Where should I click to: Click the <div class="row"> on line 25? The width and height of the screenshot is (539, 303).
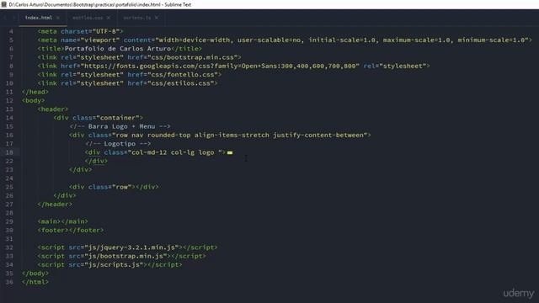pyautogui.click(x=102, y=187)
